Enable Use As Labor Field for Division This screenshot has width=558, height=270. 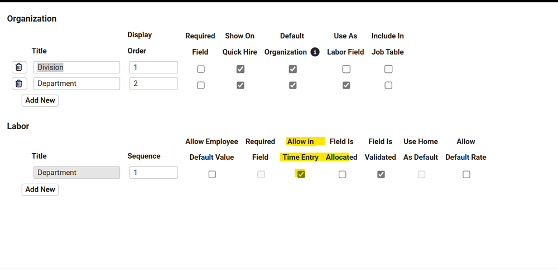coord(347,69)
